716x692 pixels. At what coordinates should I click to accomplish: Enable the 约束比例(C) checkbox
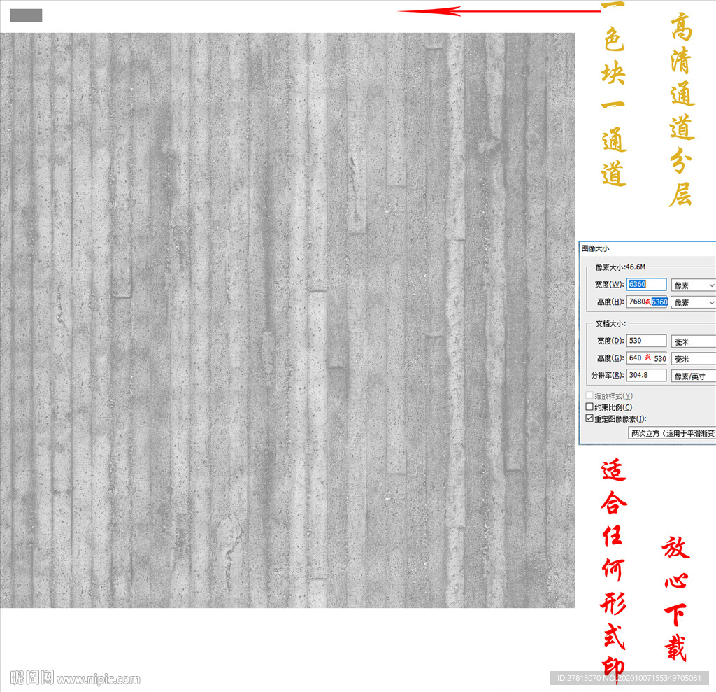point(589,407)
